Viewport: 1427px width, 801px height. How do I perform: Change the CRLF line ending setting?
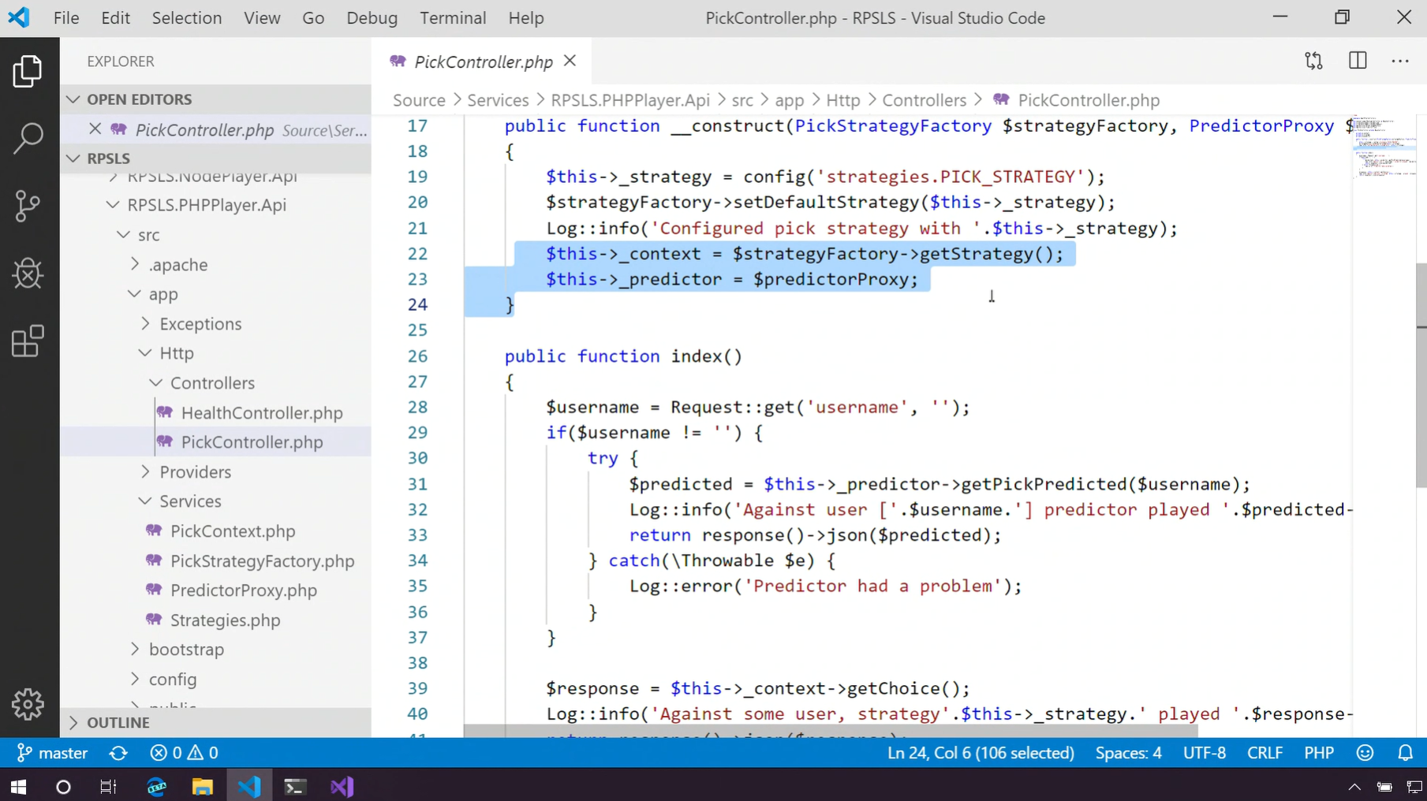1265,754
